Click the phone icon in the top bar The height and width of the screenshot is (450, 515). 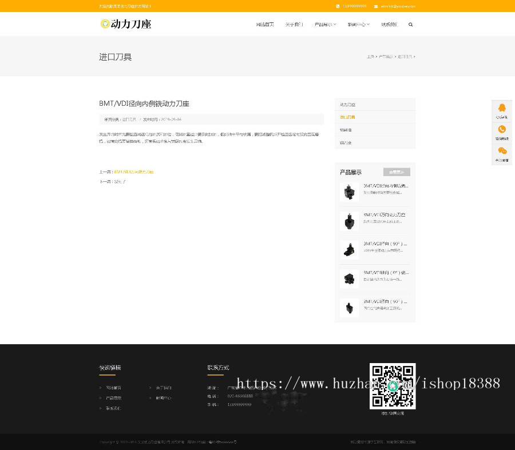pos(338,6)
